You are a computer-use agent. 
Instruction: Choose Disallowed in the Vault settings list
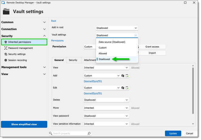click(x=117, y=59)
